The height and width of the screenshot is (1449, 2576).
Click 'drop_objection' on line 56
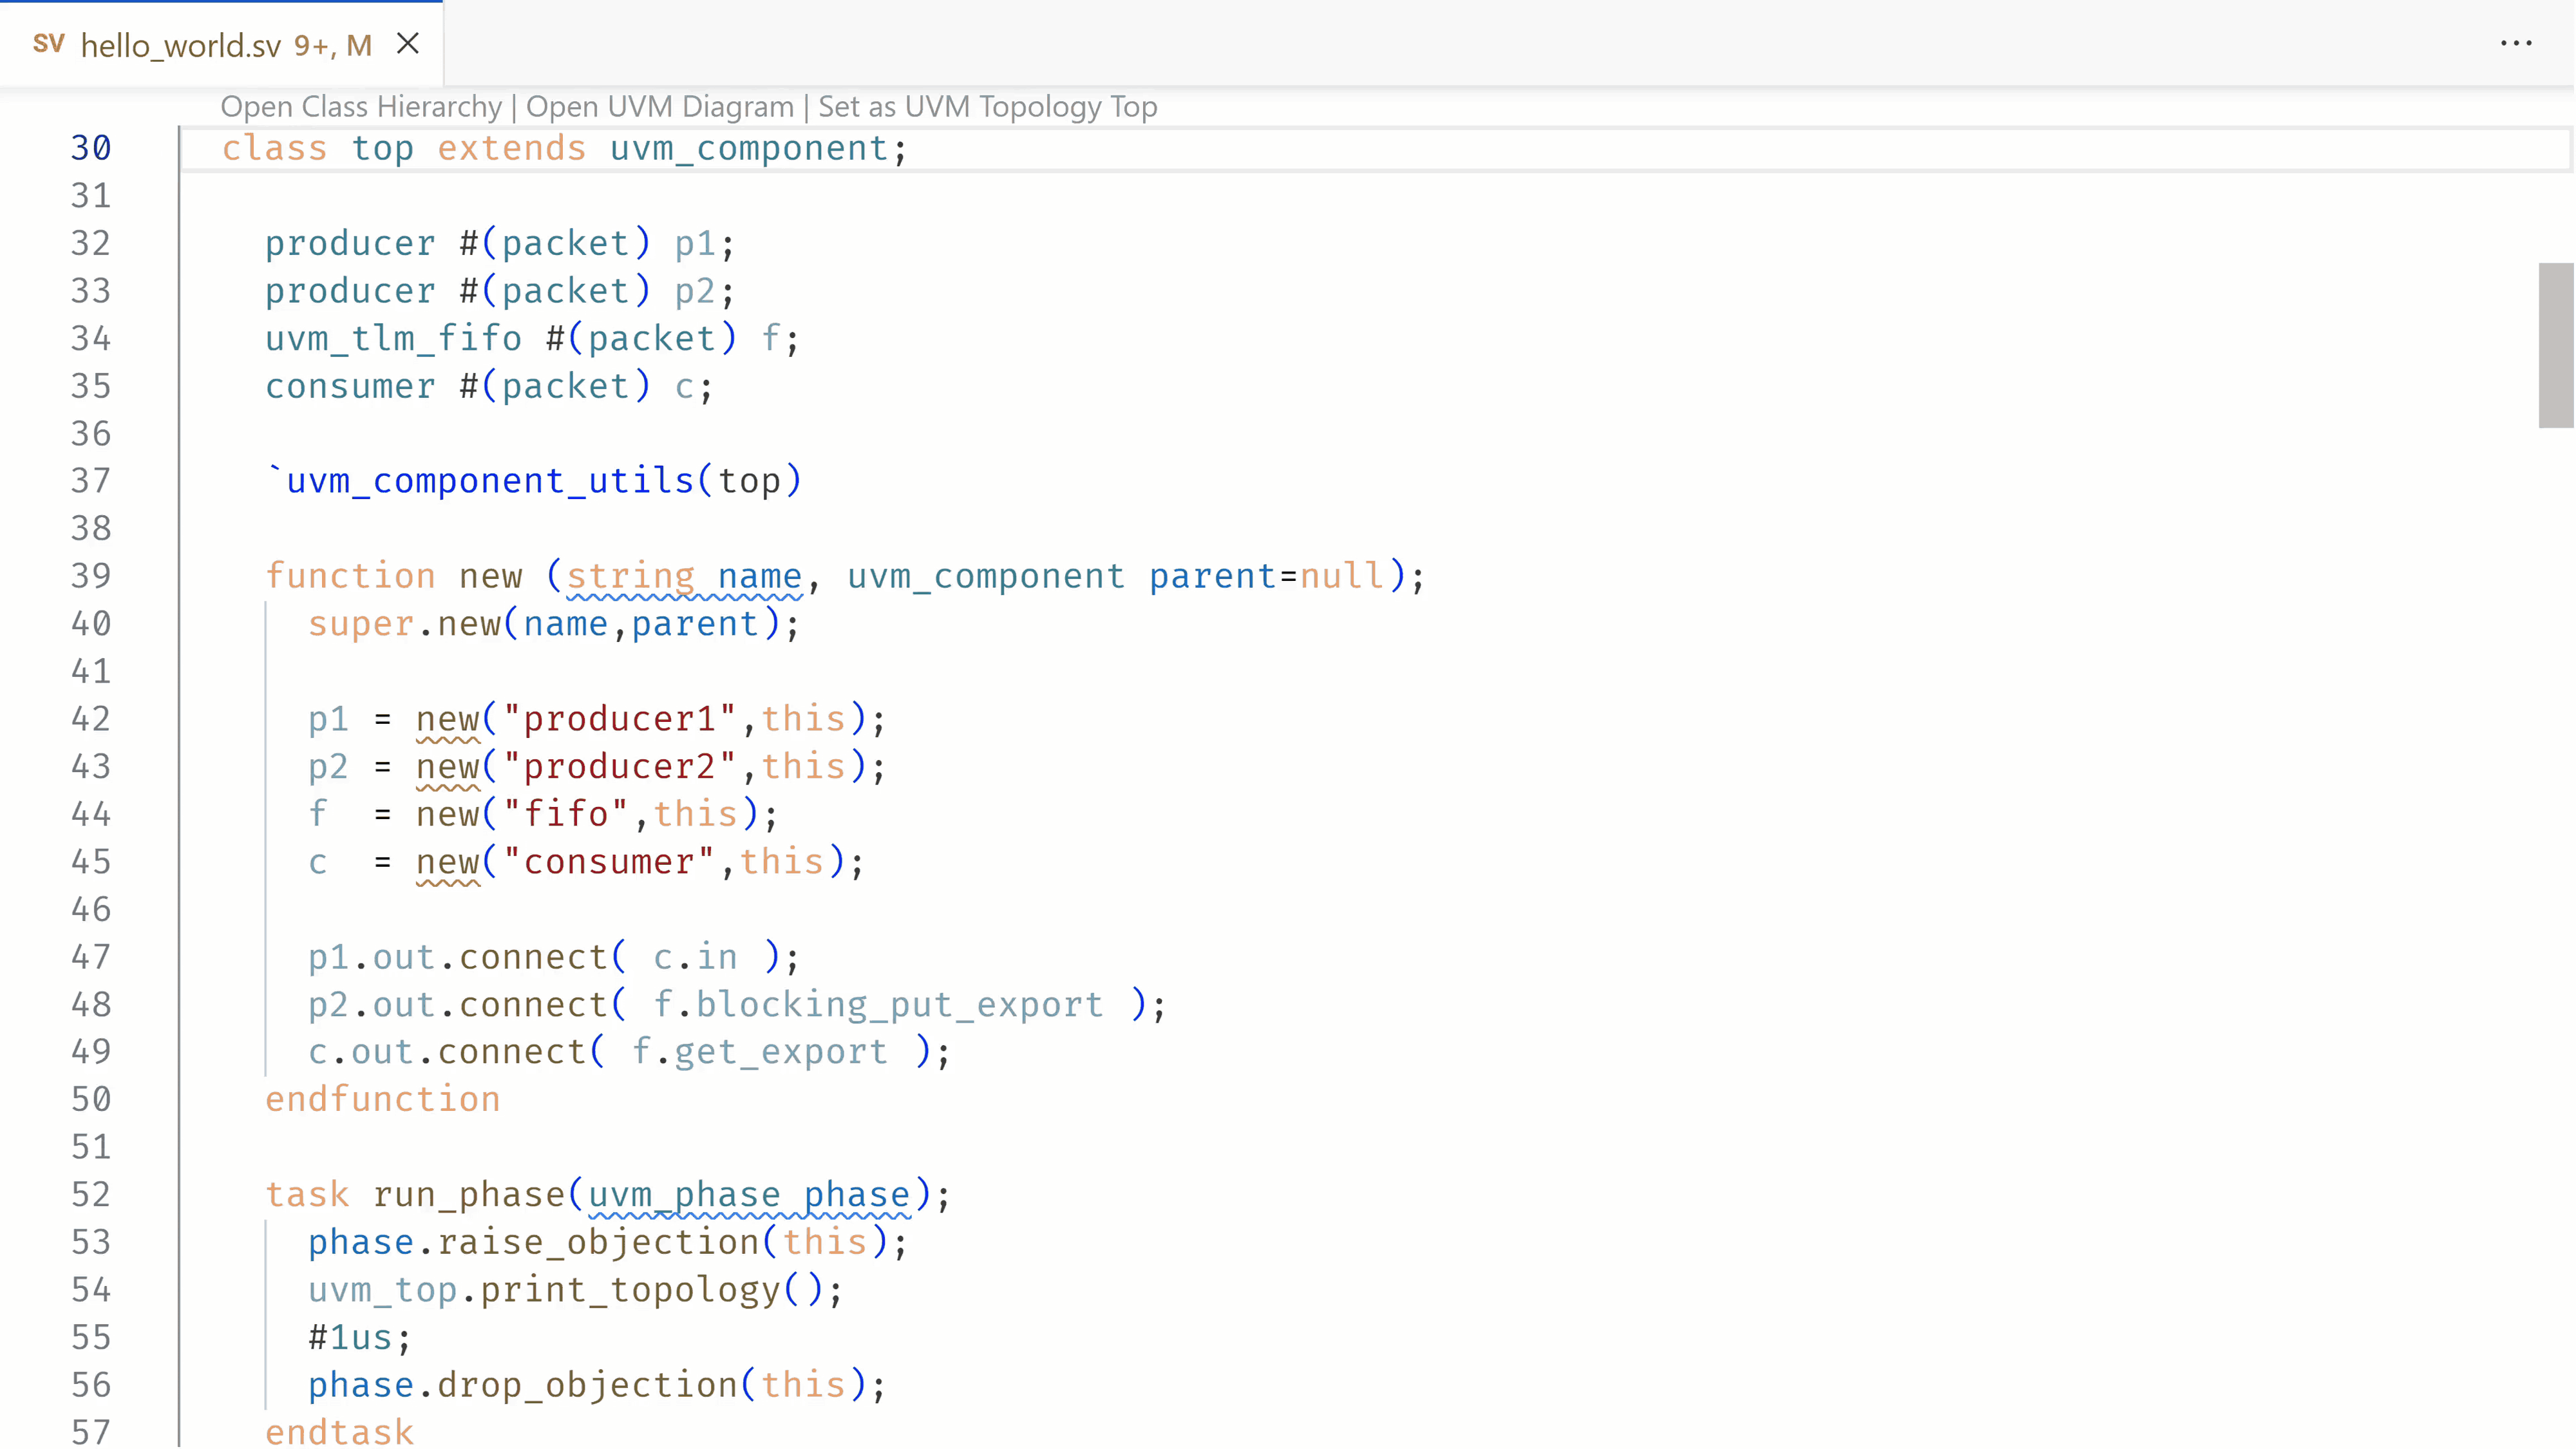click(x=587, y=1386)
